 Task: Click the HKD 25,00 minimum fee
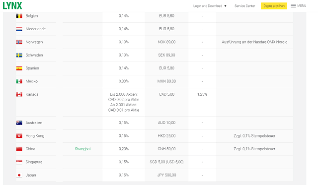(x=167, y=136)
